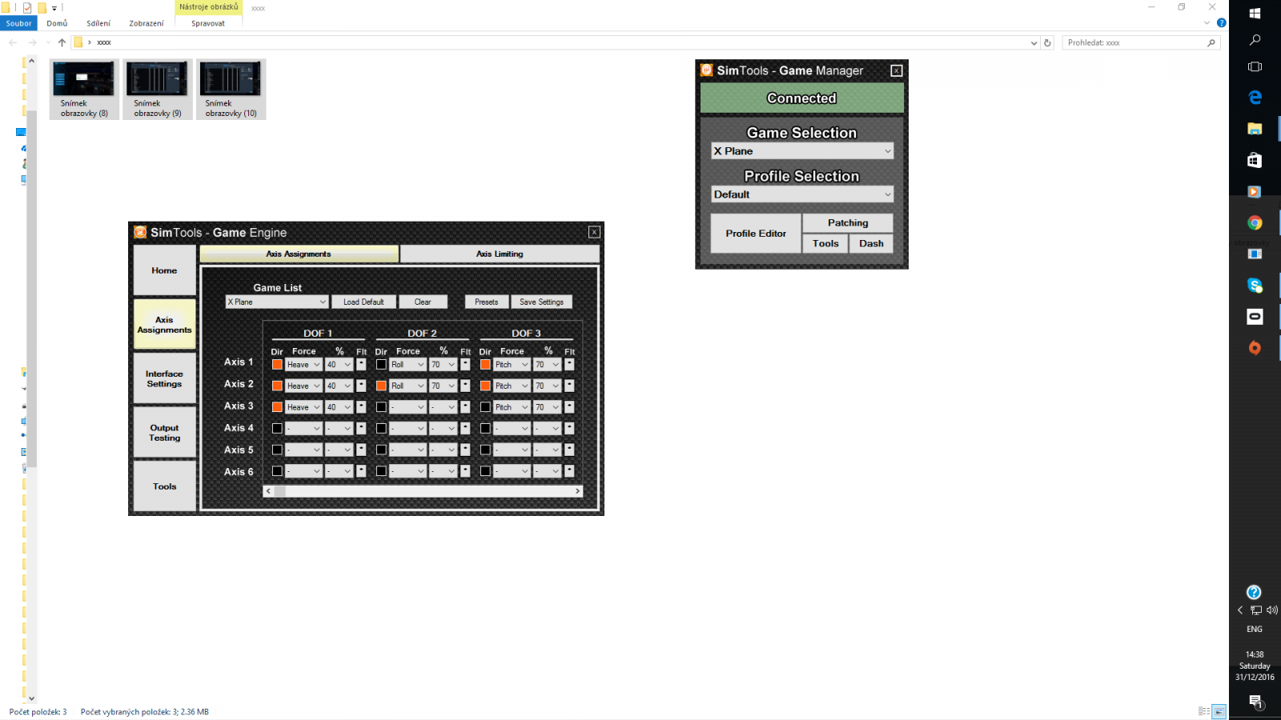Open Axis 2 DOF 3 Flt filter button

click(x=569, y=386)
